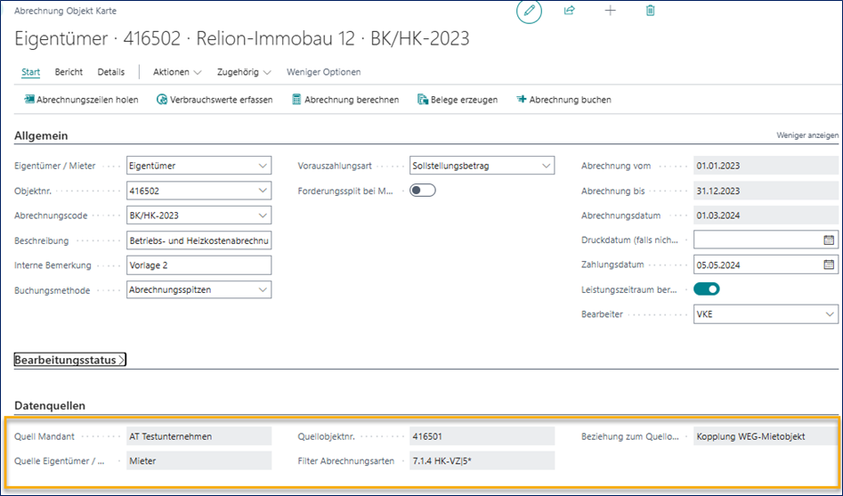Screen dimensions: 843x496
Task: Click Abrechnung buchen action
Action: tap(564, 100)
